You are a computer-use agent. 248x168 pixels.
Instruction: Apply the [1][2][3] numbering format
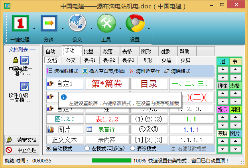[149, 140]
